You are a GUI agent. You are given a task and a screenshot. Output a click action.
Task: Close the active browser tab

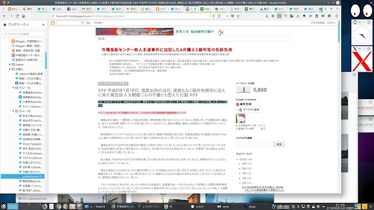click(195, 9)
